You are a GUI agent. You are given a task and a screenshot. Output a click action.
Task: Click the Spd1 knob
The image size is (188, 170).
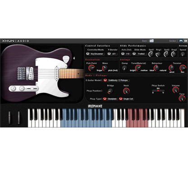pyautogui.click(x=151, y=54)
